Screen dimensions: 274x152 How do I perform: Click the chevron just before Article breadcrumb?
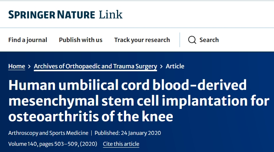pyautogui.click(x=161, y=66)
